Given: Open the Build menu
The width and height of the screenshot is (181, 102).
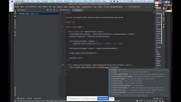Looking at the screenshot, I should (x=74, y=1).
